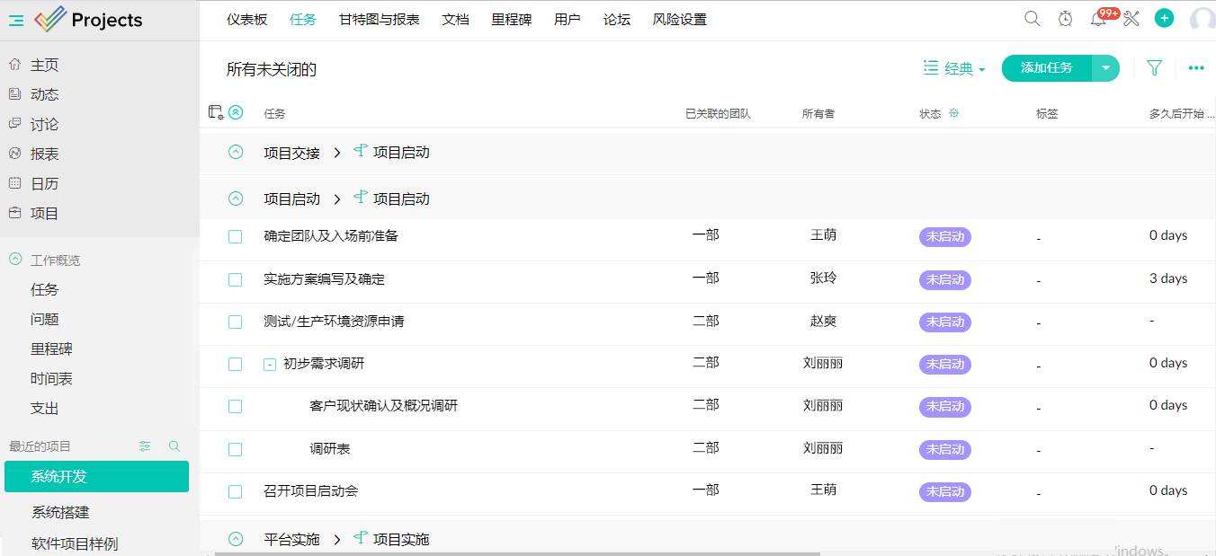Collapse the 项目交接 task list group

pos(236,152)
